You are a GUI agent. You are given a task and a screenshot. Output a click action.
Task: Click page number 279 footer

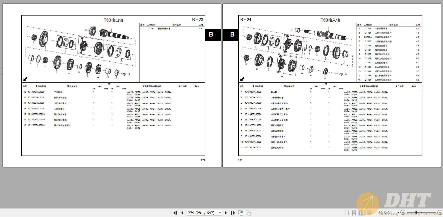tap(203, 160)
